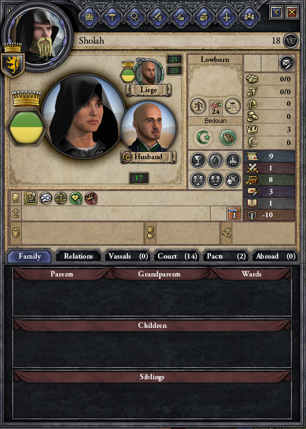The image size is (306, 429).
Task: Click the Husband portrait
Action: (149, 128)
